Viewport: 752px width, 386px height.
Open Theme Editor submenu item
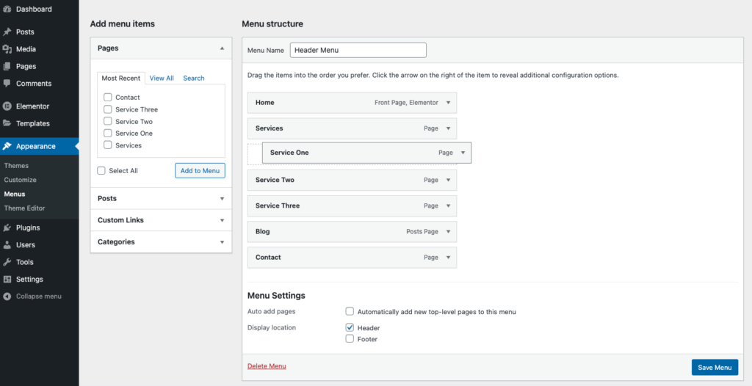point(24,208)
